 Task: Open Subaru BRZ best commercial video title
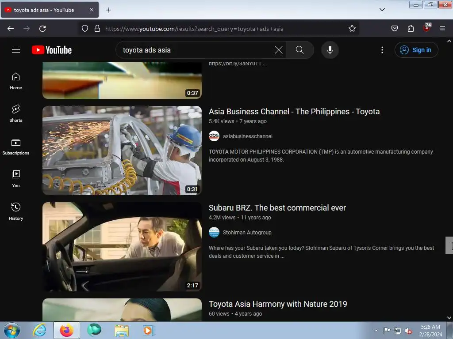click(277, 208)
